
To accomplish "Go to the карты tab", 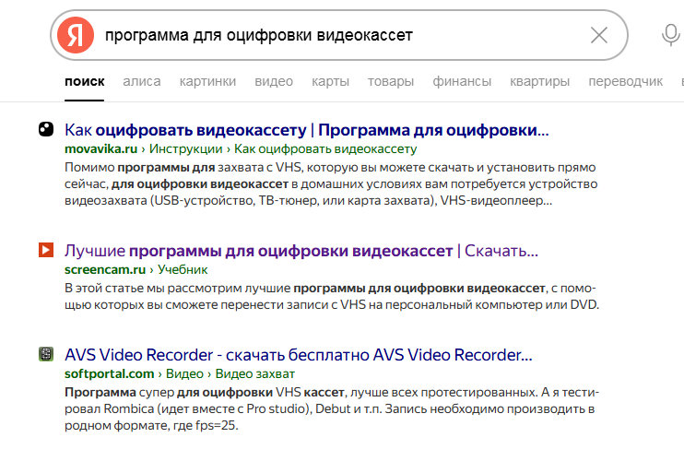I will click(x=330, y=81).
